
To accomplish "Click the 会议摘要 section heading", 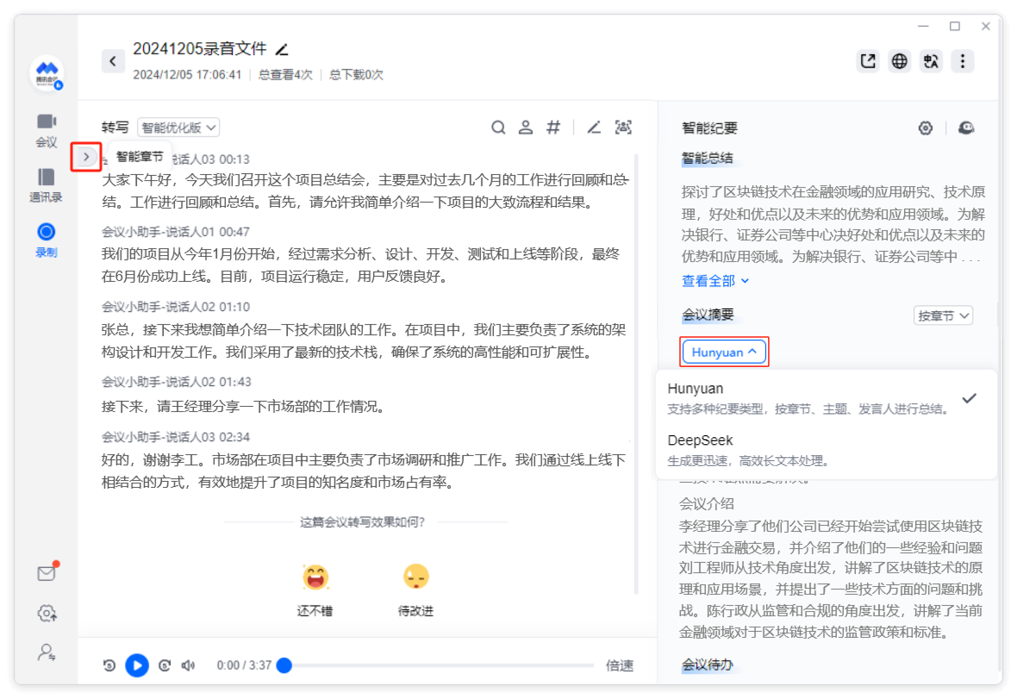I will pyautogui.click(x=707, y=315).
